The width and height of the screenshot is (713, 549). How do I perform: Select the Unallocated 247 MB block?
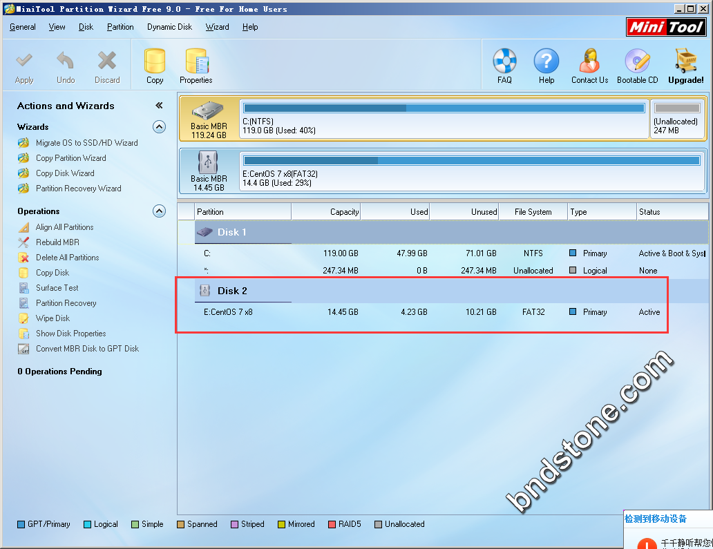point(677,119)
